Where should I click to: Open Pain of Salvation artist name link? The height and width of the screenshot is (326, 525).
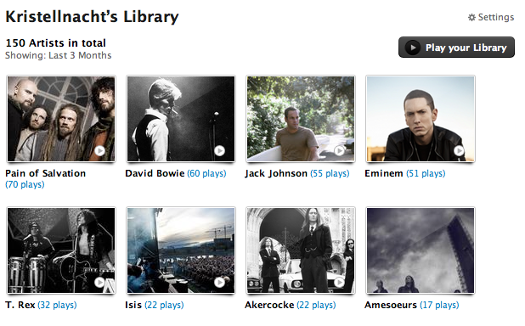click(x=46, y=173)
